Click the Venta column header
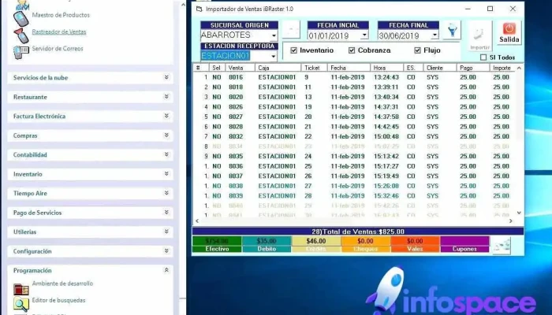 [241, 68]
